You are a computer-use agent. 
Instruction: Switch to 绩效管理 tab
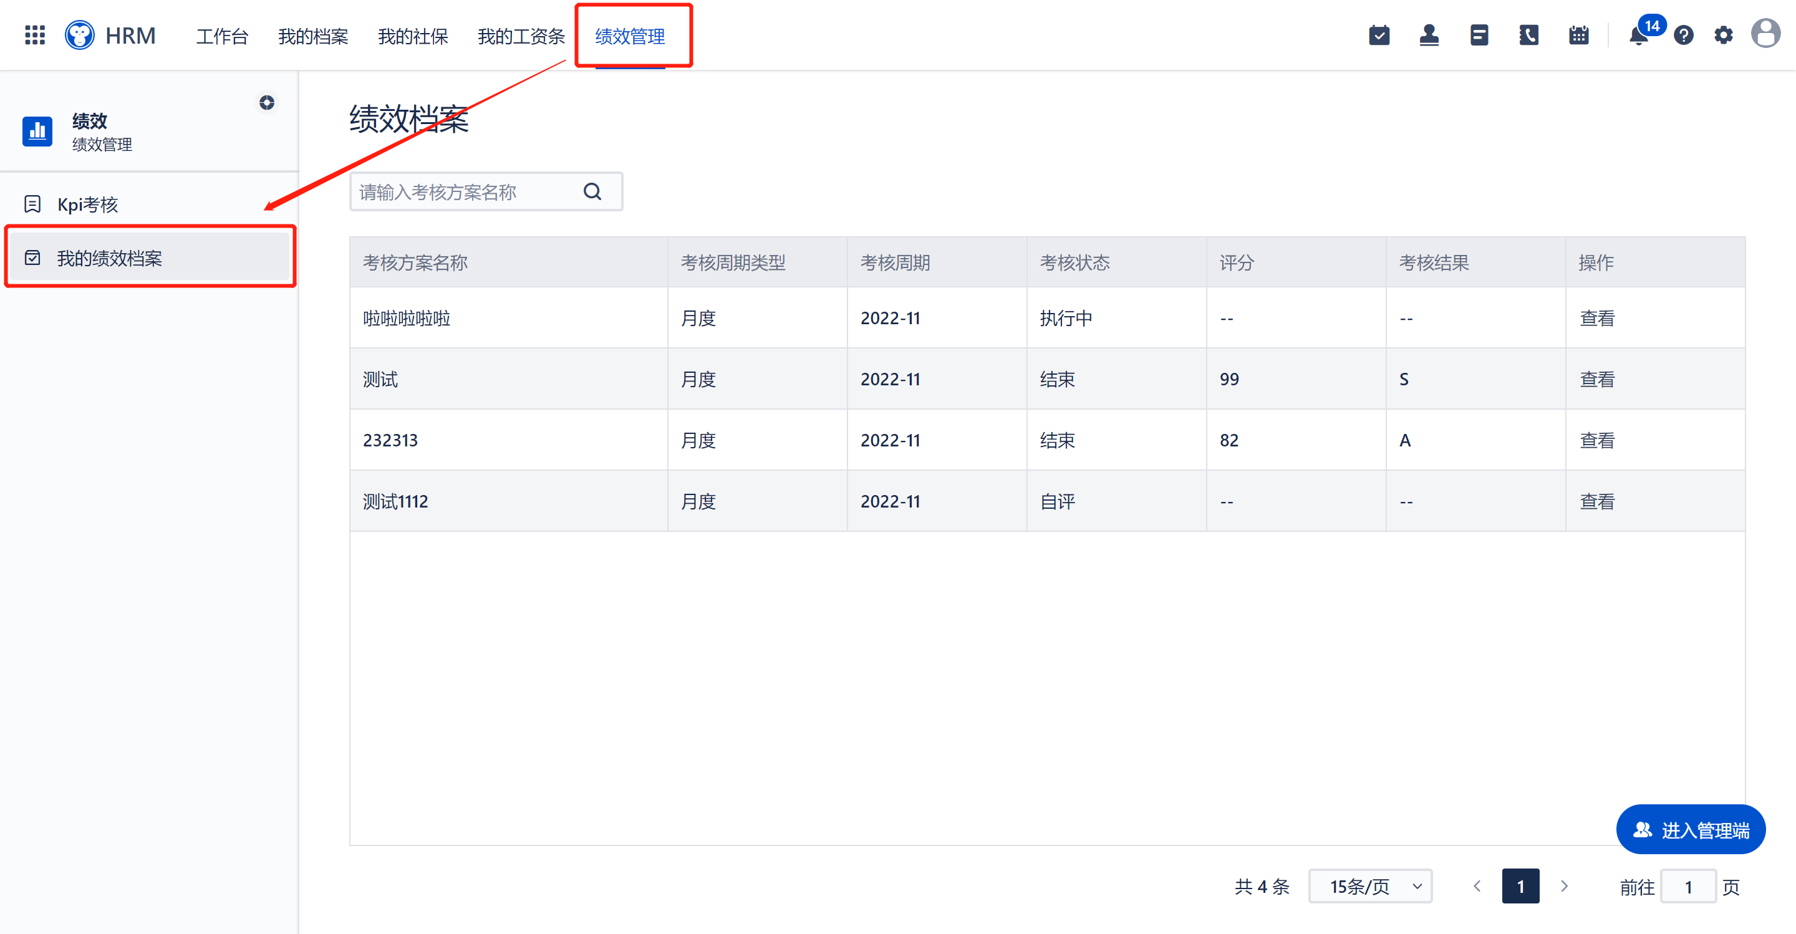[630, 36]
